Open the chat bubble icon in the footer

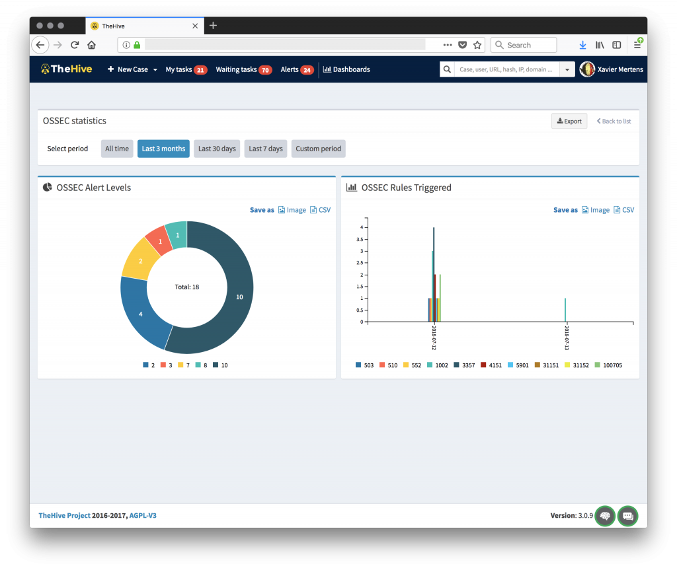(628, 516)
